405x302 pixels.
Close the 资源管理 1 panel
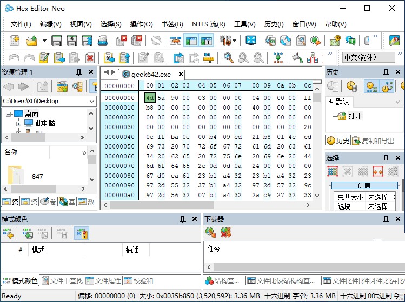tap(91, 72)
